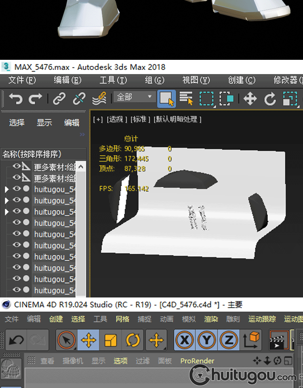303x388 pixels.
Task: Toggle X axis lock in Cinema 4D
Action: (185, 340)
